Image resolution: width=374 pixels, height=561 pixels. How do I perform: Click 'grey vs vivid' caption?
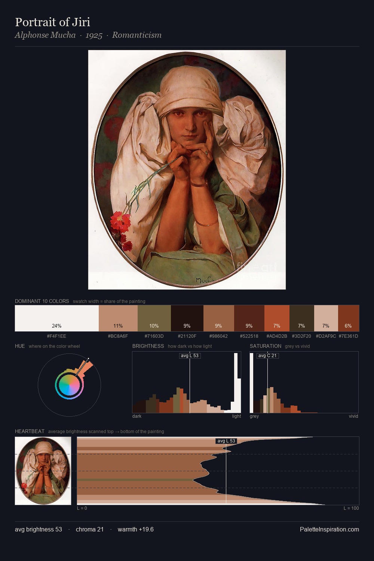pyautogui.click(x=297, y=346)
